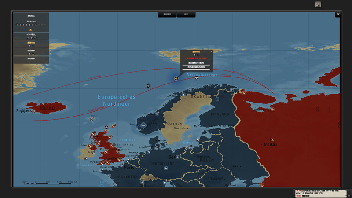Select the yellow highlighted convoy marker in the Arctic
Viewport: 352px width, 198px height.
click(176, 78)
